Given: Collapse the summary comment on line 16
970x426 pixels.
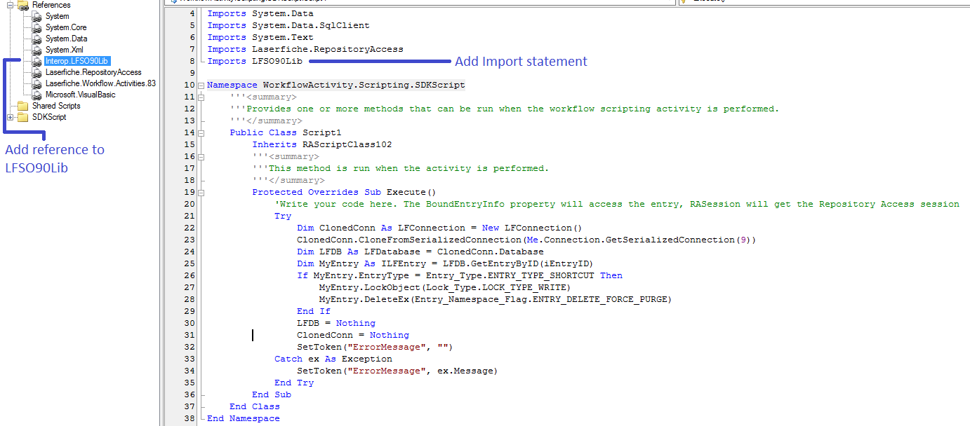Looking at the screenshot, I should tap(202, 157).
